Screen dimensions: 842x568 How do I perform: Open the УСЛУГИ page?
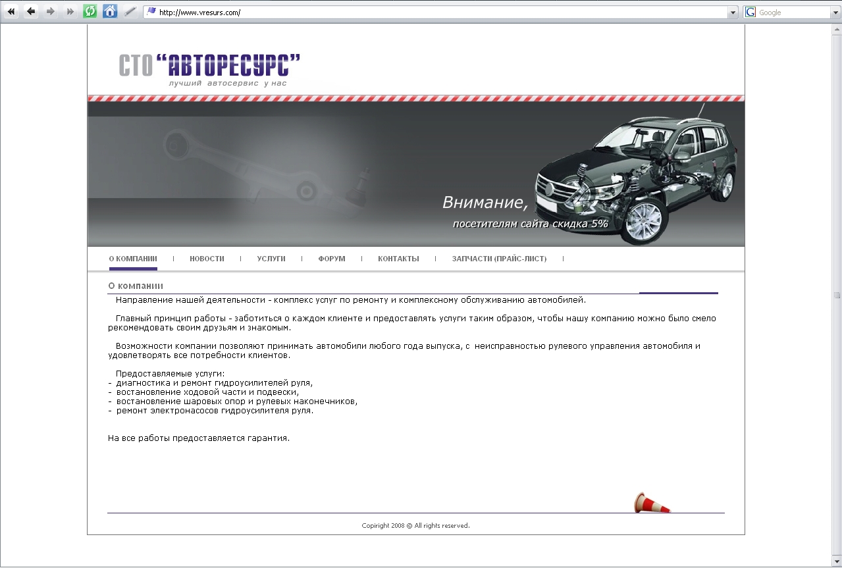(x=271, y=259)
